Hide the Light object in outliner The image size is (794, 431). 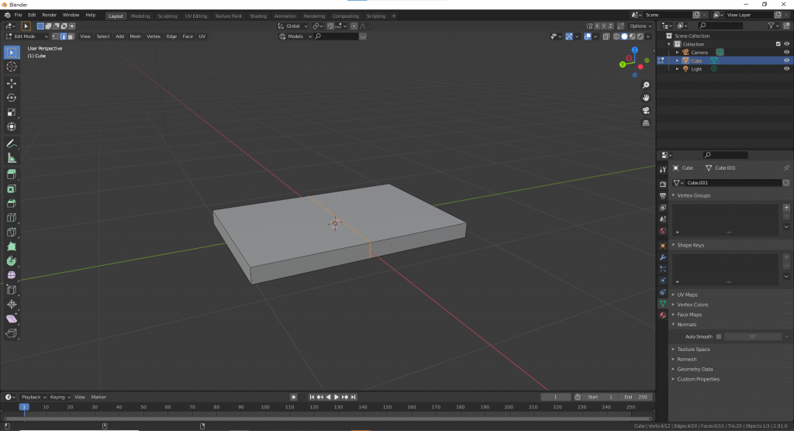[x=786, y=69]
